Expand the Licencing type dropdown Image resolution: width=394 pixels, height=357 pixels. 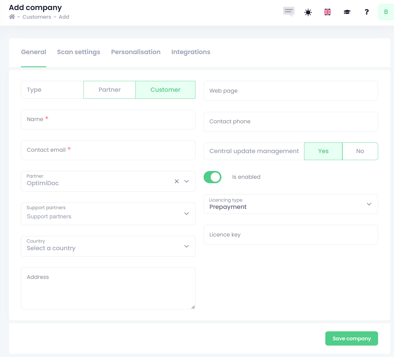point(369,204)
